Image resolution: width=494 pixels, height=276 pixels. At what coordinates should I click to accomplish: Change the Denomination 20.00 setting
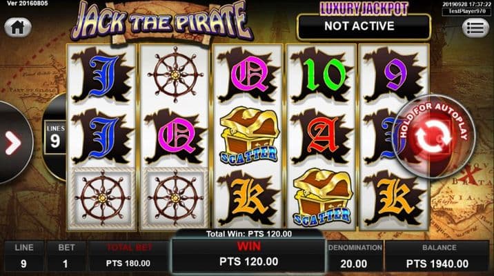(x=355, y=257)
